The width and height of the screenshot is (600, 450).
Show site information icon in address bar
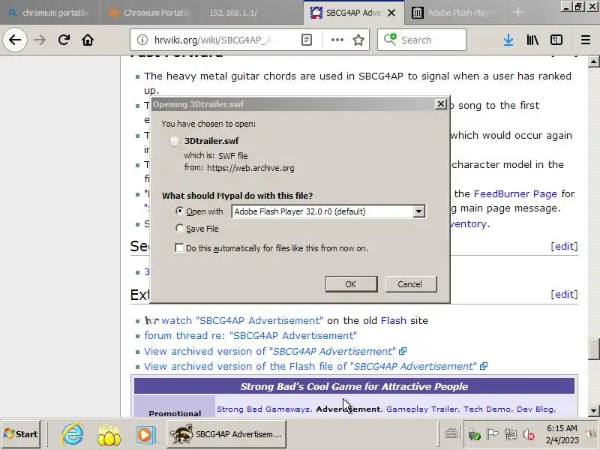pos(142,40)
